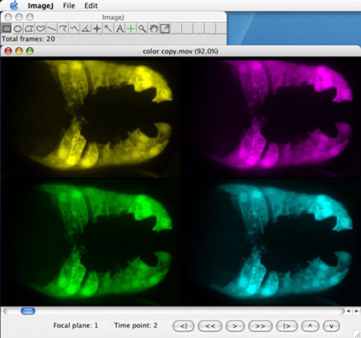Screen dimensions: 361x338
Task: Open the Edit menu
Action: 91,6
